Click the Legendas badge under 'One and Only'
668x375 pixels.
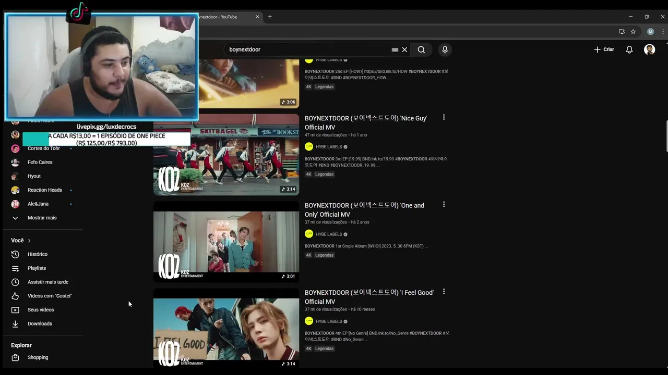click(324, 255)
